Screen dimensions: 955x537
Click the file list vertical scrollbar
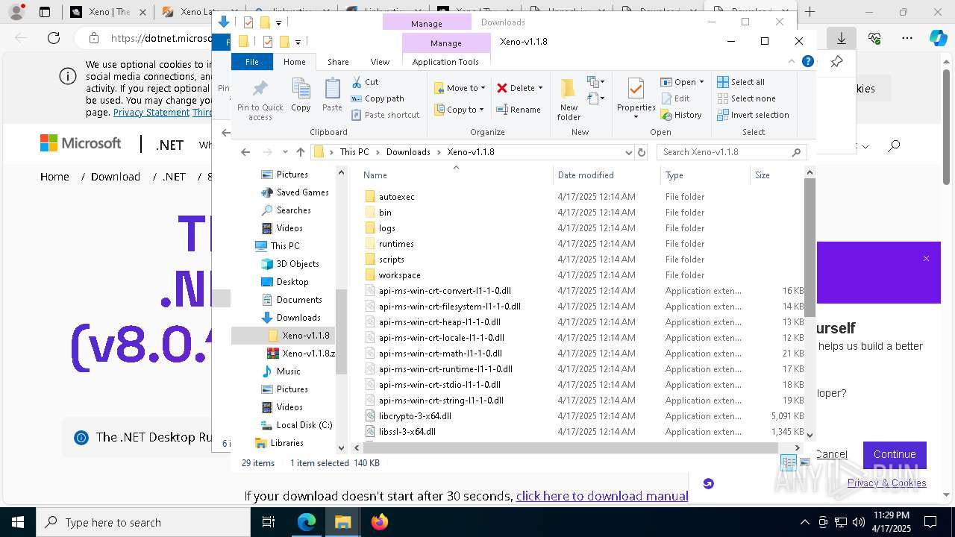click(810, 246)
